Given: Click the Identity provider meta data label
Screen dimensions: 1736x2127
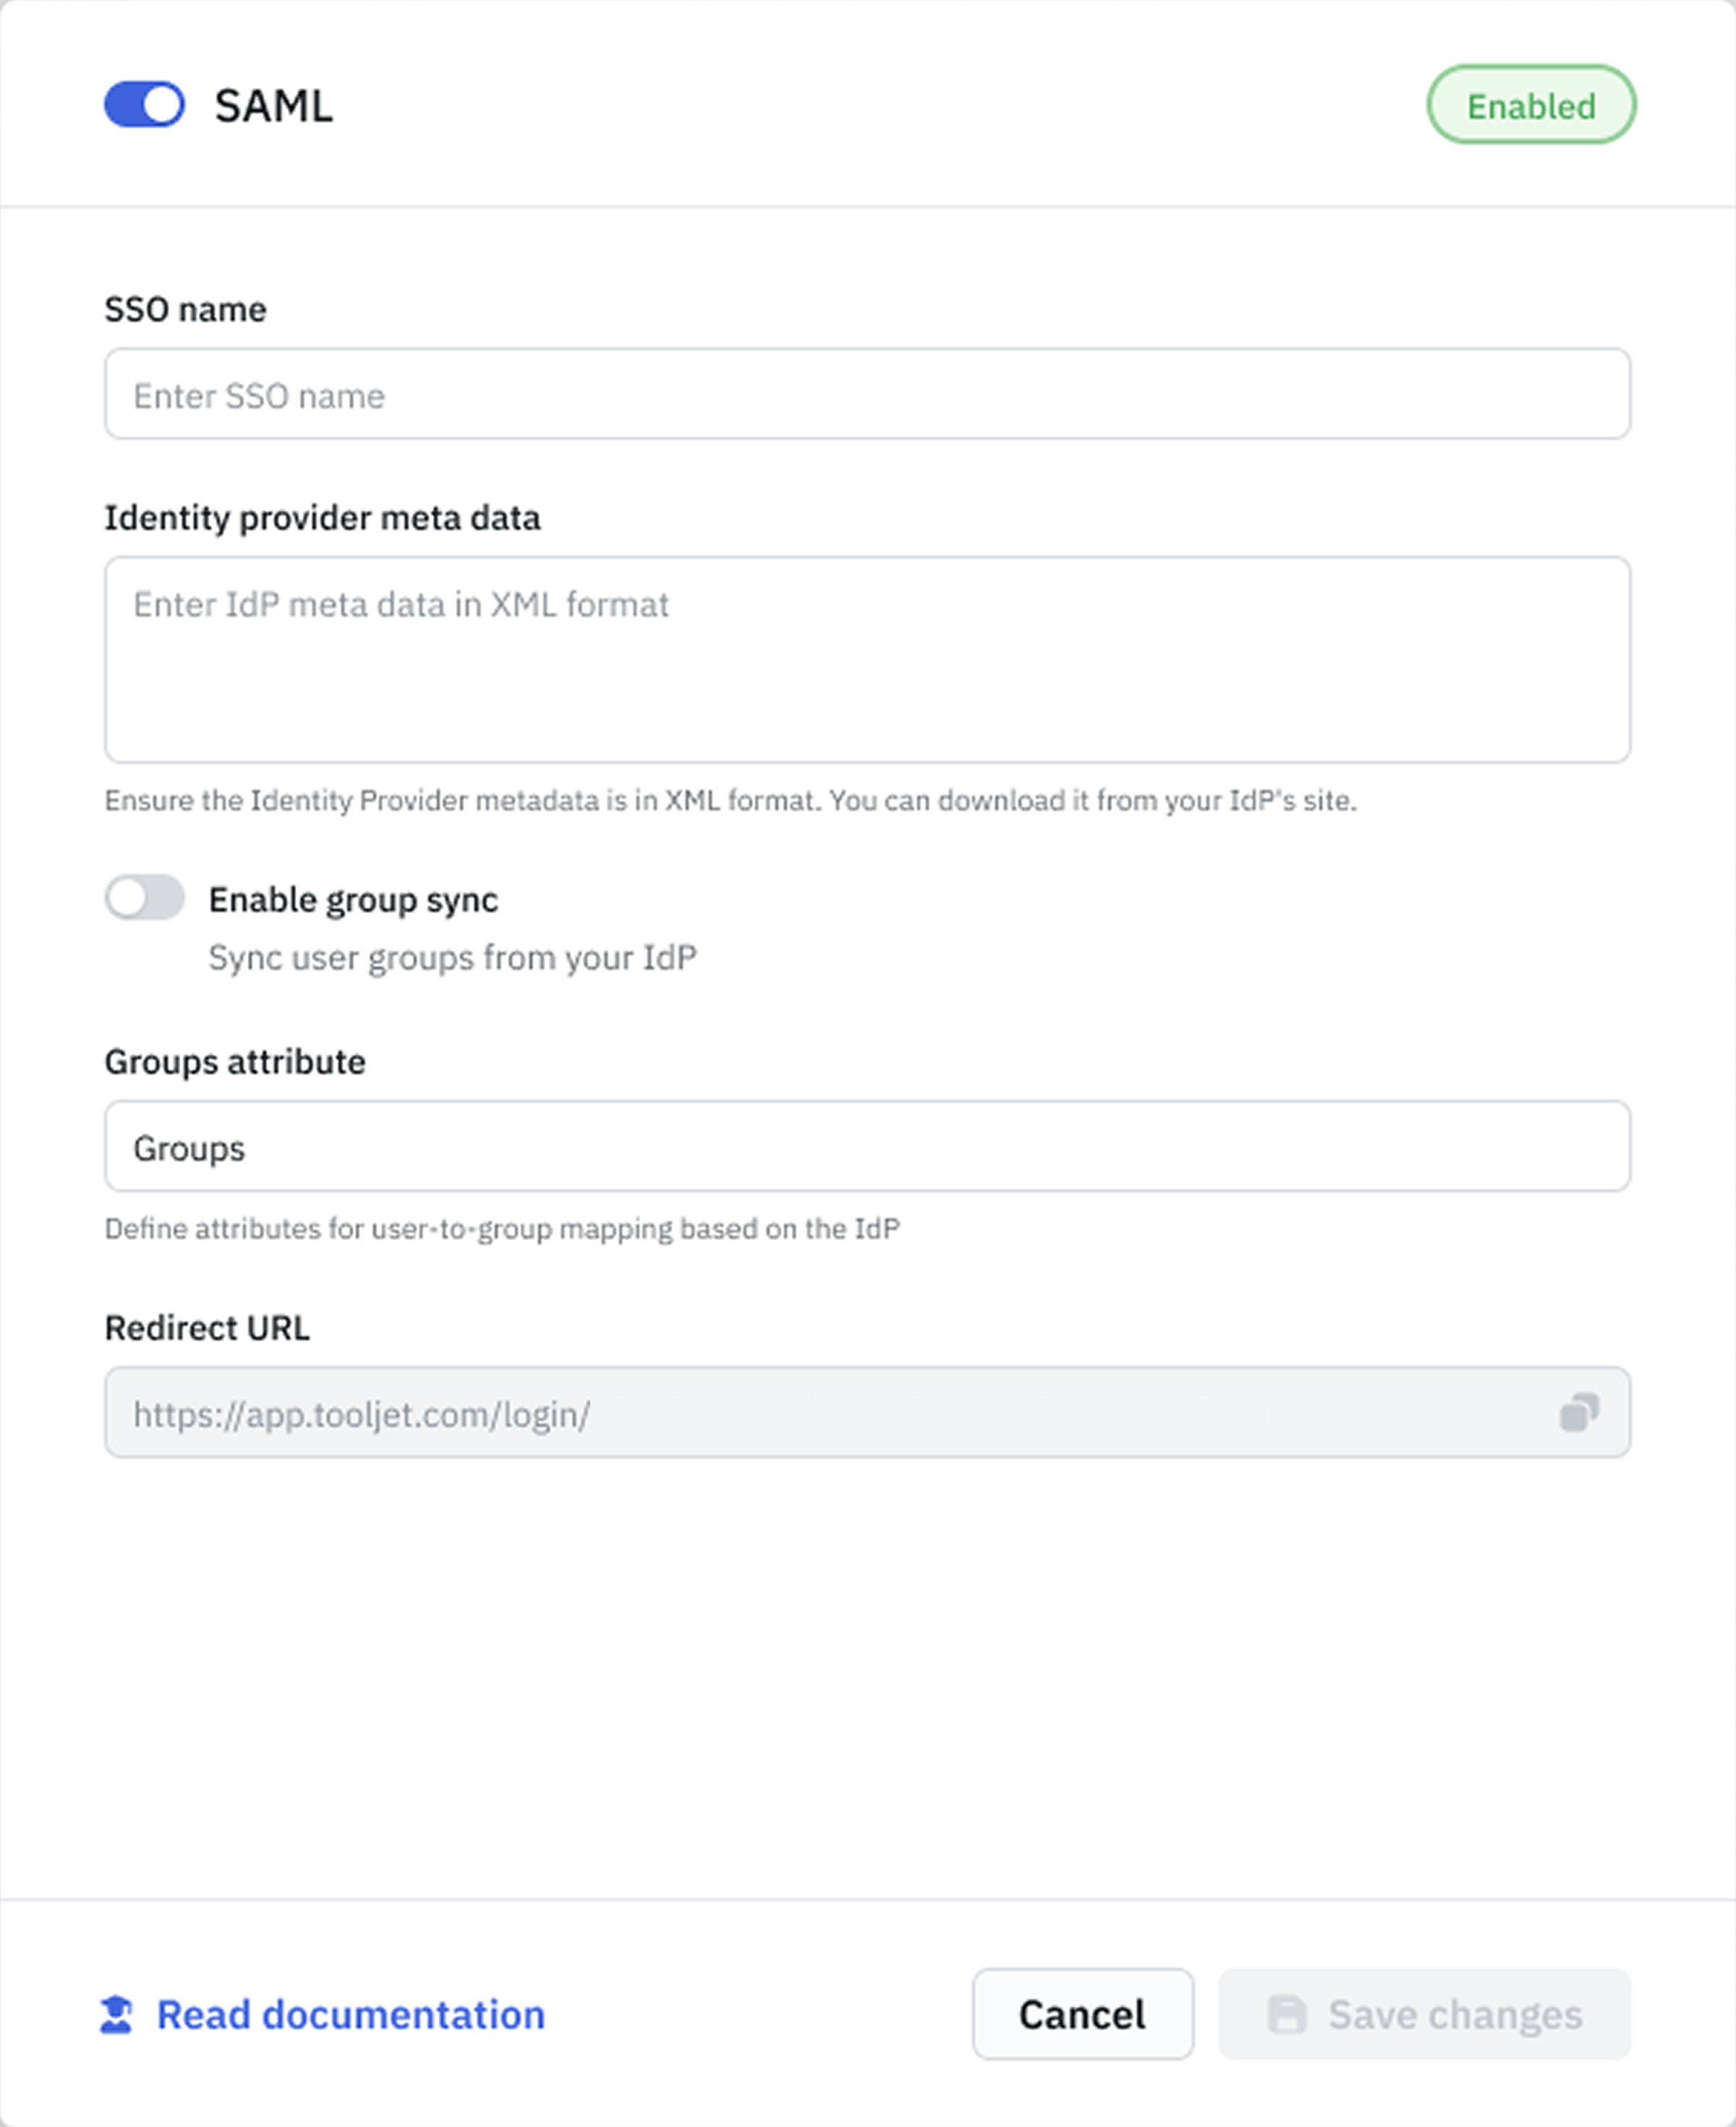Looking at the screenshot, I should (322, 518).
